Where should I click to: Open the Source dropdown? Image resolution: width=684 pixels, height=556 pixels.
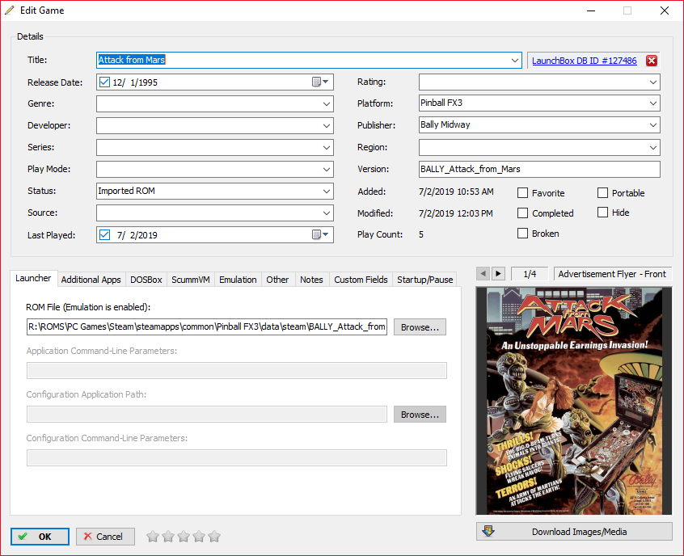[327, 213]
